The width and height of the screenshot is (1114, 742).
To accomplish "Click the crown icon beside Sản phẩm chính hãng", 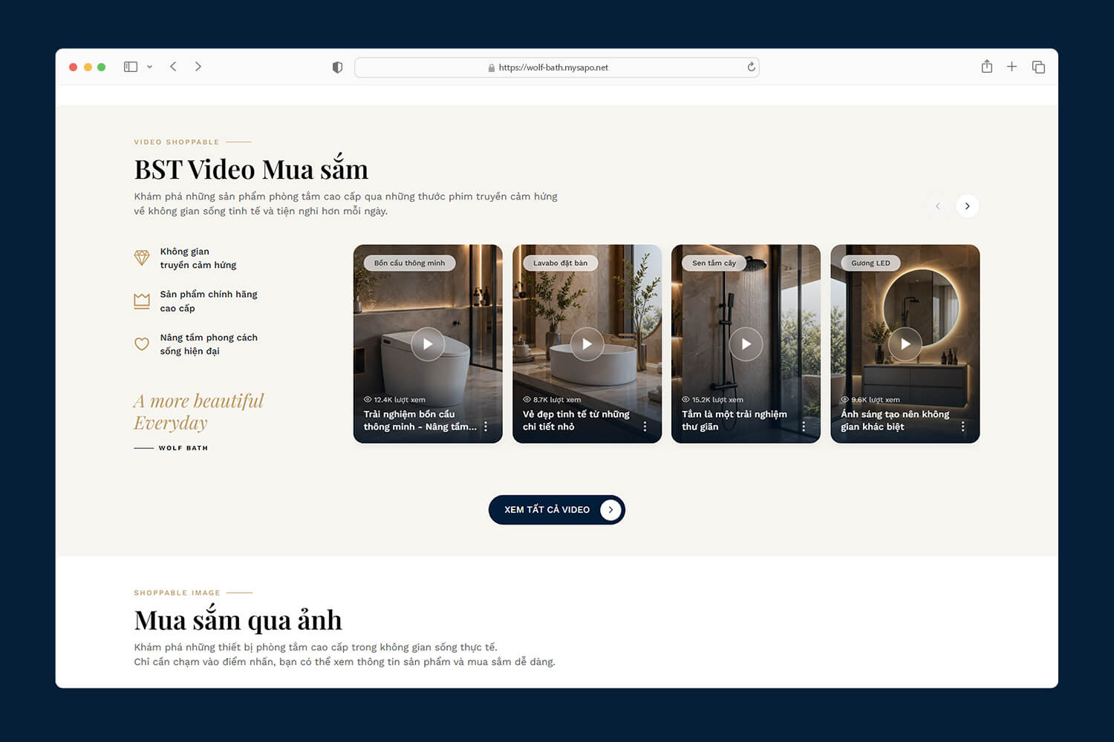I will click(x=142, y=301).
